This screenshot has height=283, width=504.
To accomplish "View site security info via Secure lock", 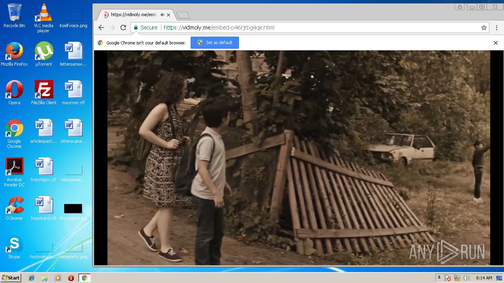I will pos(145,28).
